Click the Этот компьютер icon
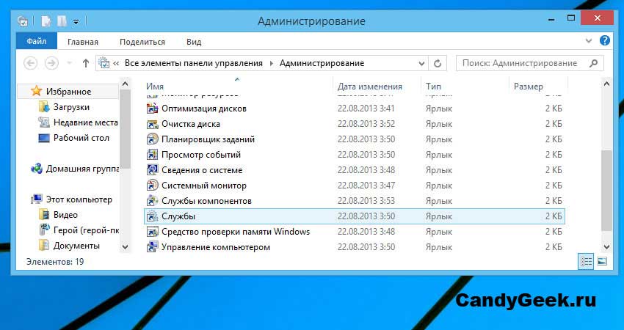The width and height of the screenshot is (624, 330). pos(37,199)
